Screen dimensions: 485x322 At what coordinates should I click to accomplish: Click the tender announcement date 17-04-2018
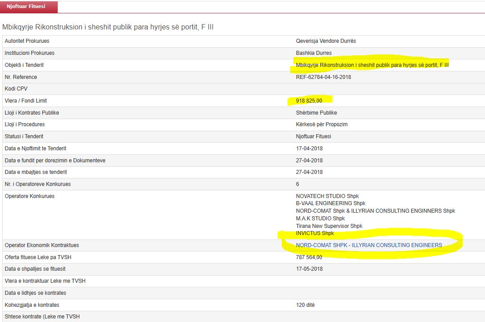[x=309, y=149]
